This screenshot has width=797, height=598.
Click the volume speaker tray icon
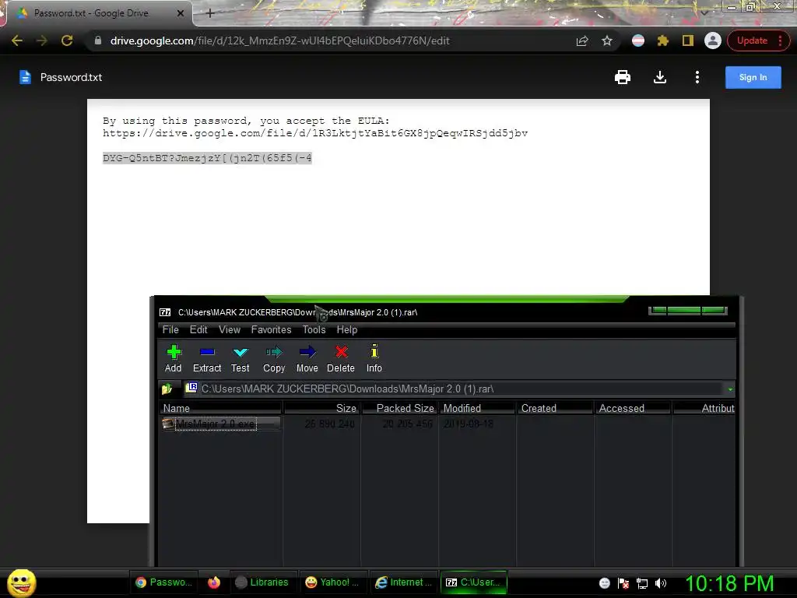pos(660,583)
